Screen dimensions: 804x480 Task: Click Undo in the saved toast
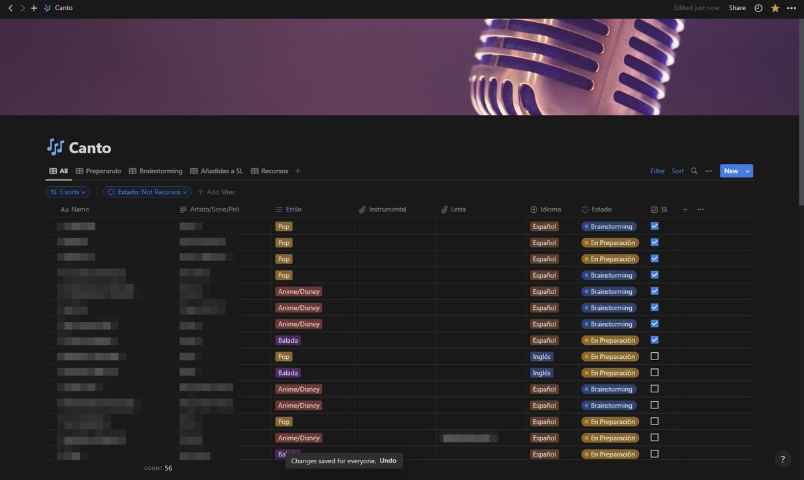click(388, 461)
